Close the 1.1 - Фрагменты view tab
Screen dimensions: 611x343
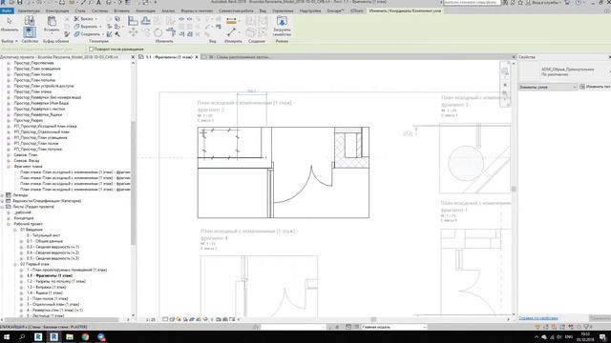click(197, 57)
